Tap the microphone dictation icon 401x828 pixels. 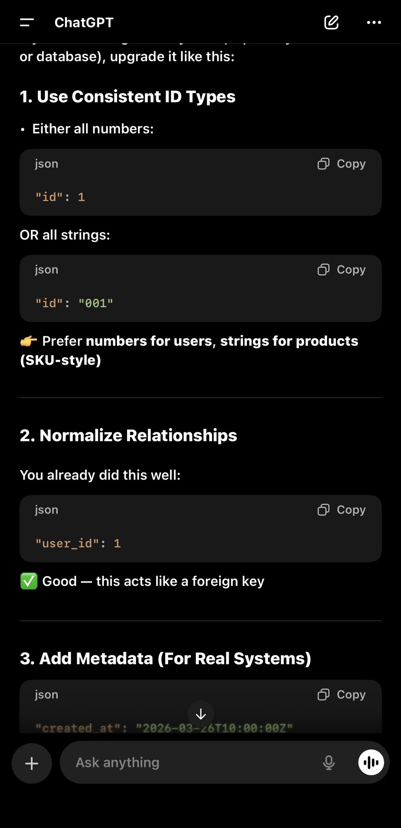pyautogui.click(x=329, y=763)
